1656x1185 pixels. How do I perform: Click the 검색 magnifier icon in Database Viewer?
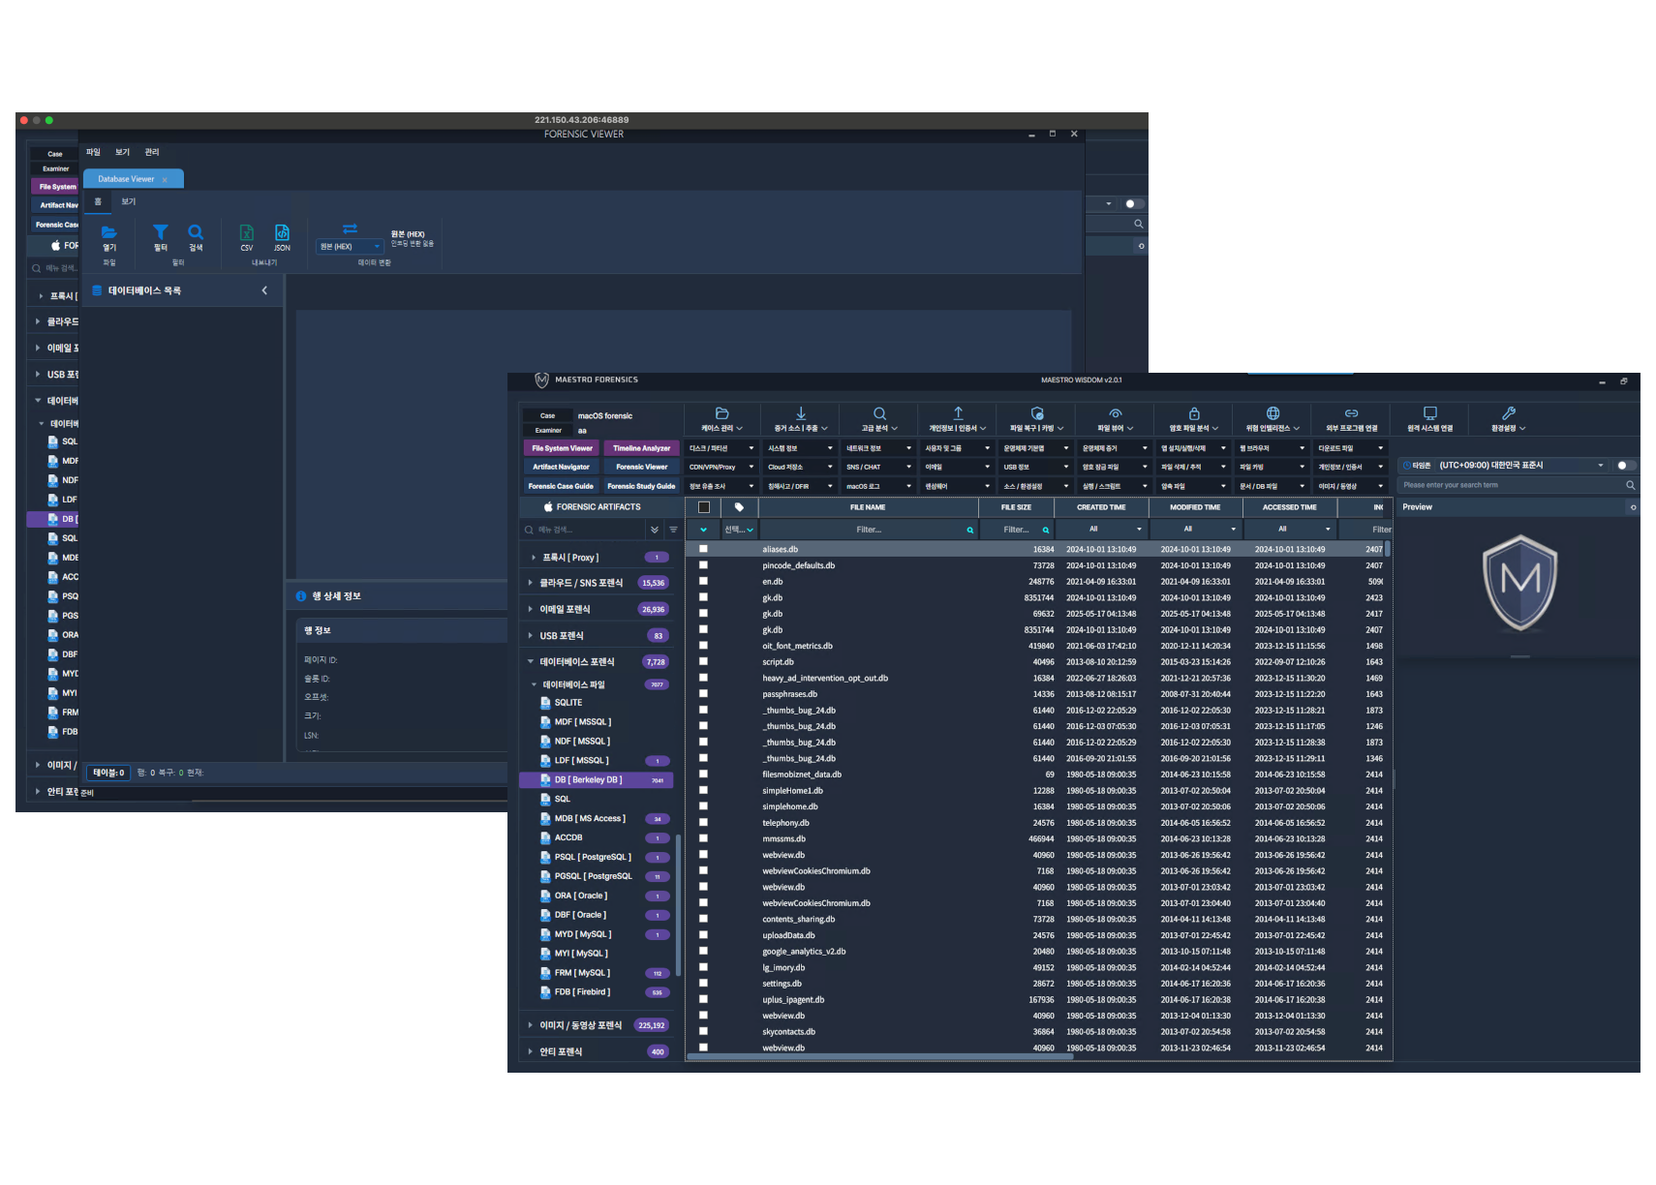pyautogui.click(x=196, y=231)
